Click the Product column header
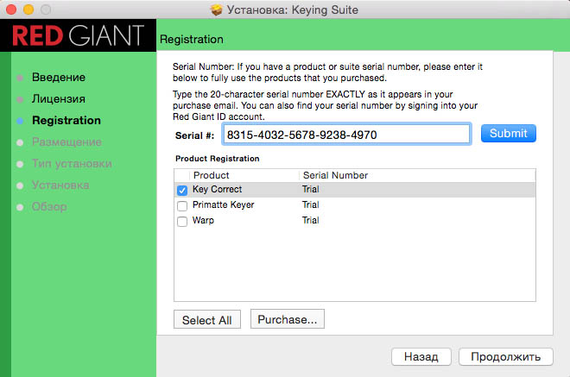Image resolution: width=570 pixels, height=377 pixels. (212, 175)
